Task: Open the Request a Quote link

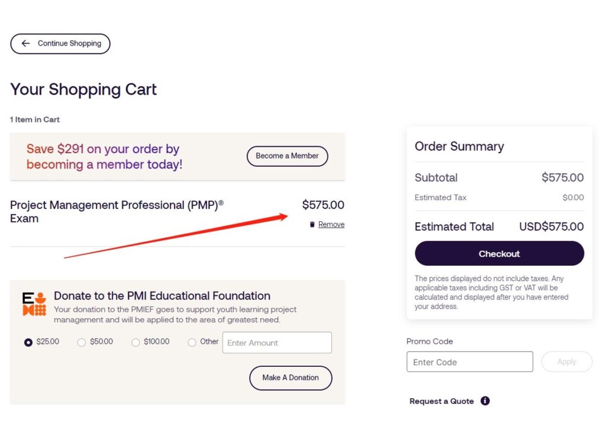Action: point(441,401)
